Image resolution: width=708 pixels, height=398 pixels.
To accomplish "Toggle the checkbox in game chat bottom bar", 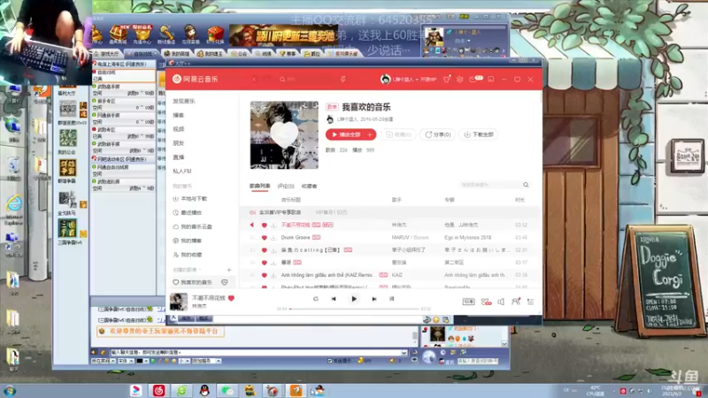I will 329,361.
